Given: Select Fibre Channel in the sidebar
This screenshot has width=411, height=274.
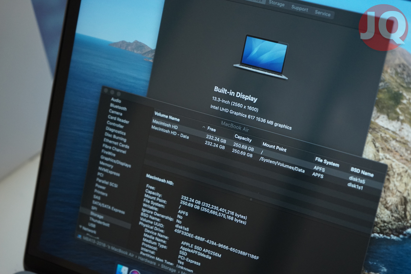Looking at the screenshot, I should (x=114, y=149).
